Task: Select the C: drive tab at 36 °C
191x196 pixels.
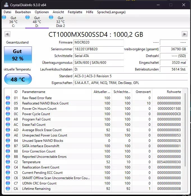Action: pos(13,22)
